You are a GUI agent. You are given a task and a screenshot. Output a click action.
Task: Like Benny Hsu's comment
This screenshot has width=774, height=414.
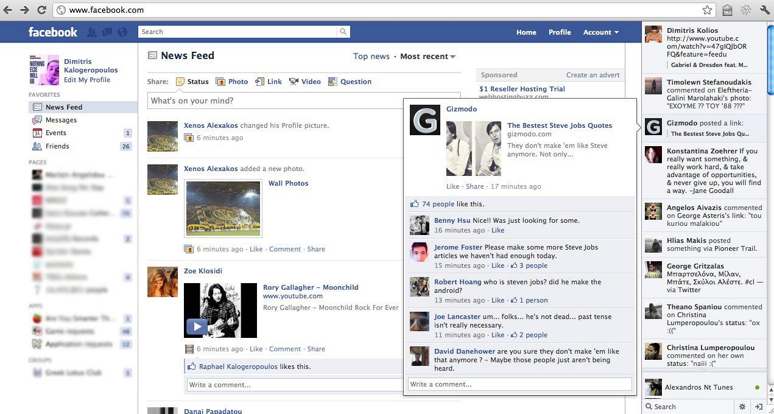pos(498,230)
